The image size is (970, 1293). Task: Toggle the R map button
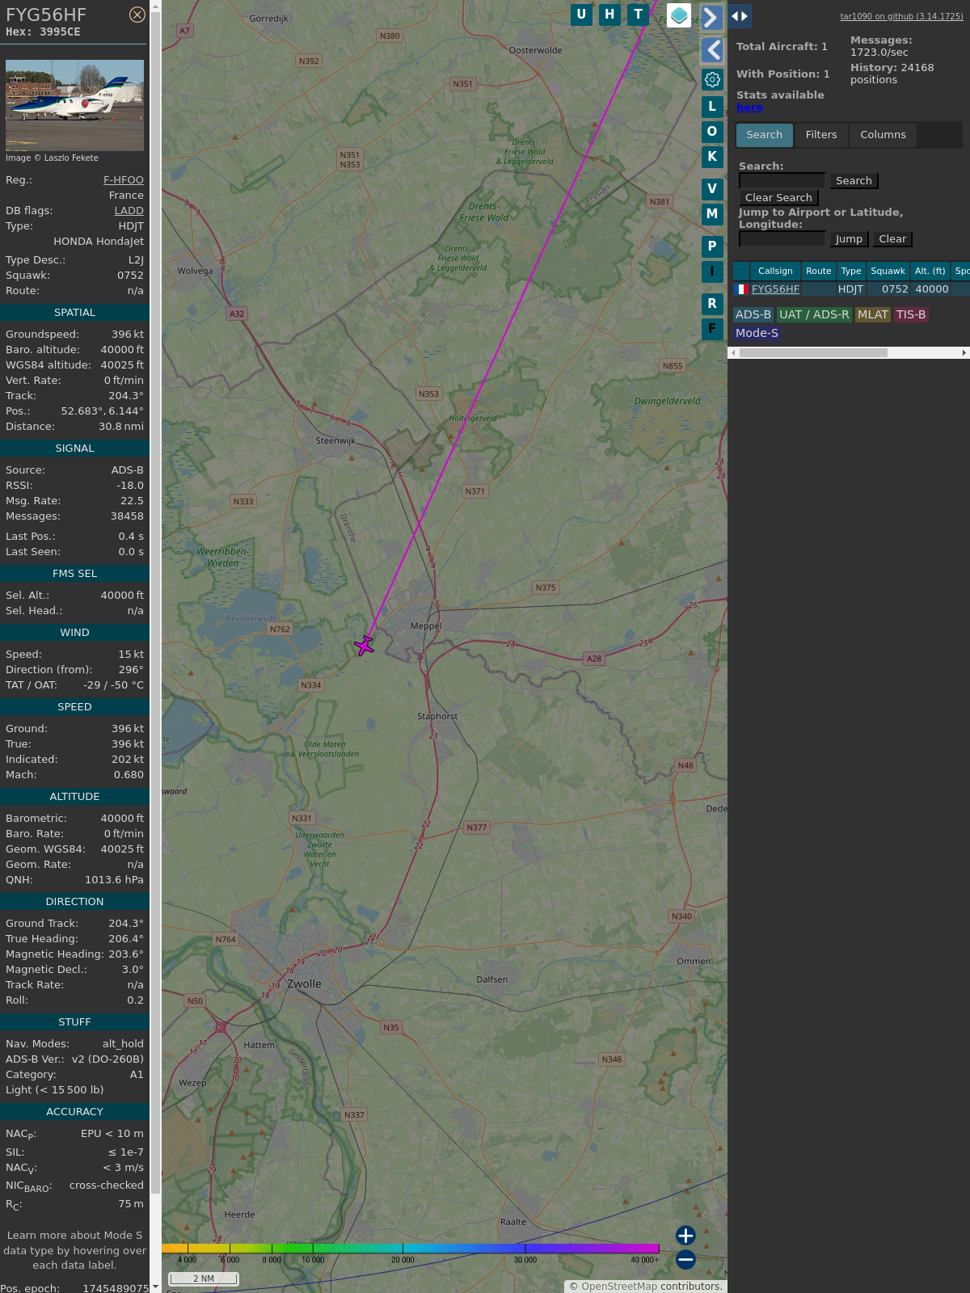click(712, 304)
